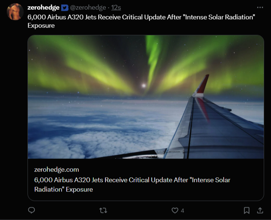Screen dimensions: 271x220
Task: Open the article headline inside the link card
Action: [x=132, y=185]
